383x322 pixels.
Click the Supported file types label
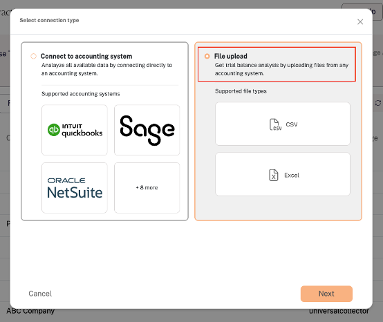(241, 91)
